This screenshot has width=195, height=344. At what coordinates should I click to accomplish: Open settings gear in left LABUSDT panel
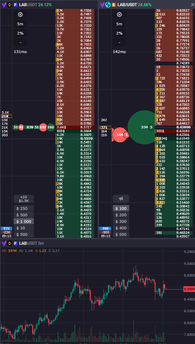20,15
